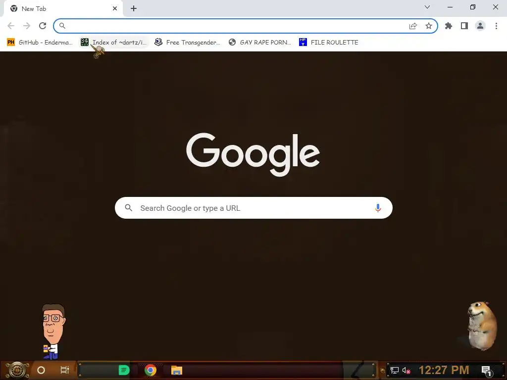Viewport: 507px width, 380px height.
Task: Unmute via the muted volume tray icon
Action: [x=406, y=370]
